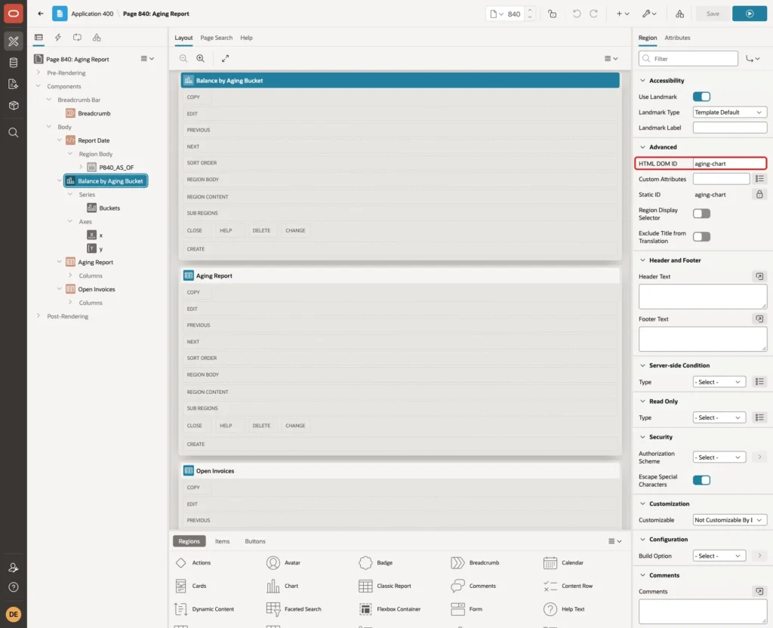The width and height of the screenshot is (773, 628).
Task: Open the Gallery cube icon in sidebar
Action: pos(14,105)
